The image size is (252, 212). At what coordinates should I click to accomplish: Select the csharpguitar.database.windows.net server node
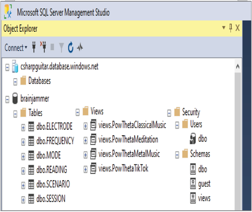(x=59, y=66)
